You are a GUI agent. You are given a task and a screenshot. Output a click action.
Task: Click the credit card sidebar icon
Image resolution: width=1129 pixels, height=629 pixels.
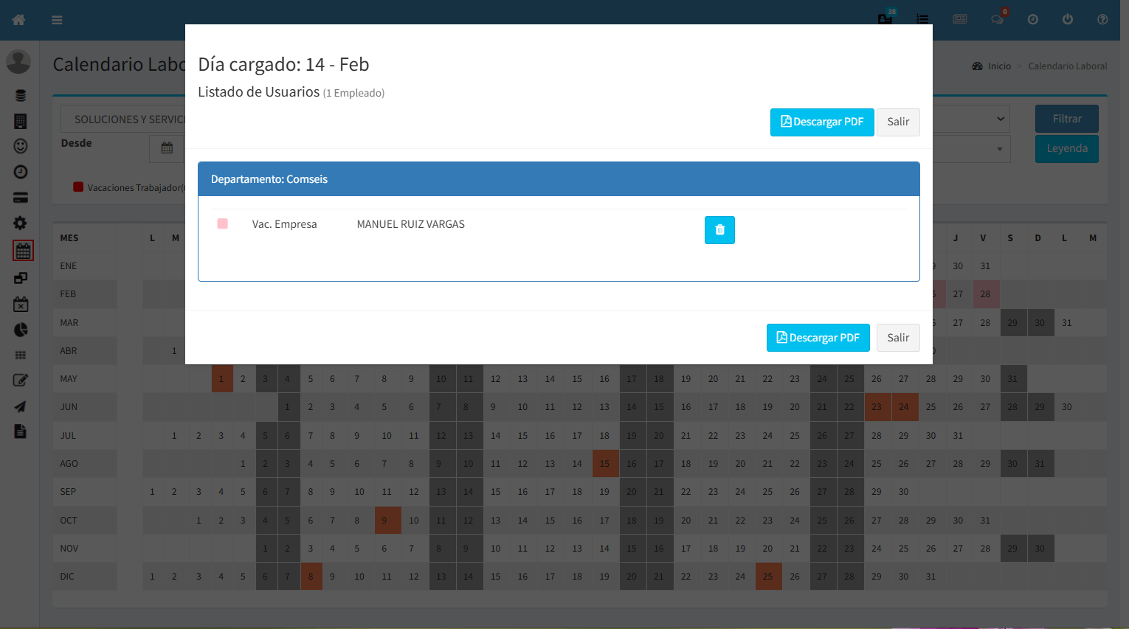pos(21,198)
